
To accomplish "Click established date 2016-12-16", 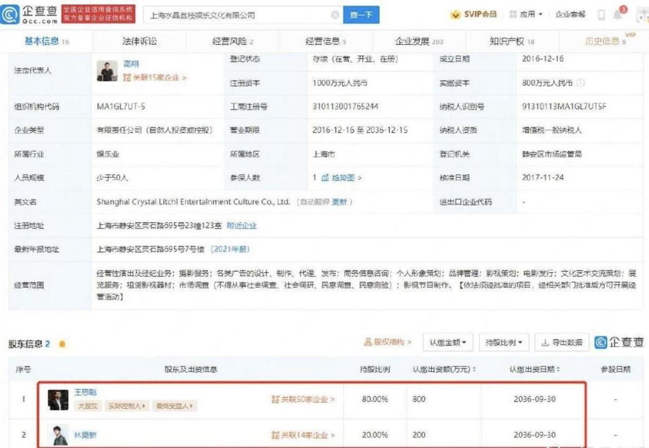I will (543, 59).
